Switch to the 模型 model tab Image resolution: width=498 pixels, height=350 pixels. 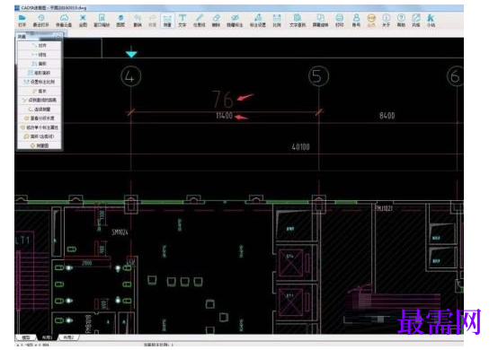coord(26,337)
